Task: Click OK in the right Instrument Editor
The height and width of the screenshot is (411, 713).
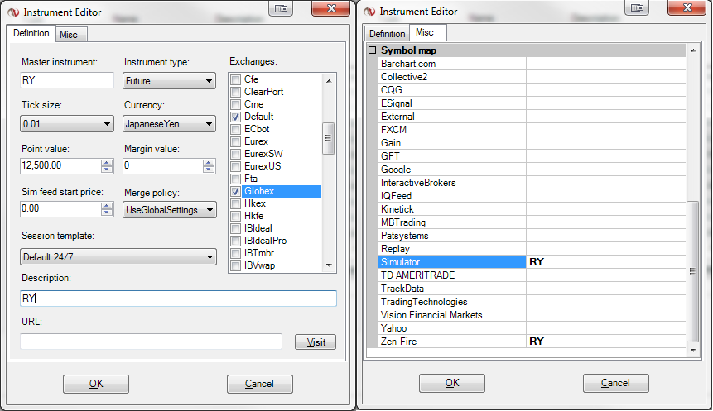Action: 452,383
